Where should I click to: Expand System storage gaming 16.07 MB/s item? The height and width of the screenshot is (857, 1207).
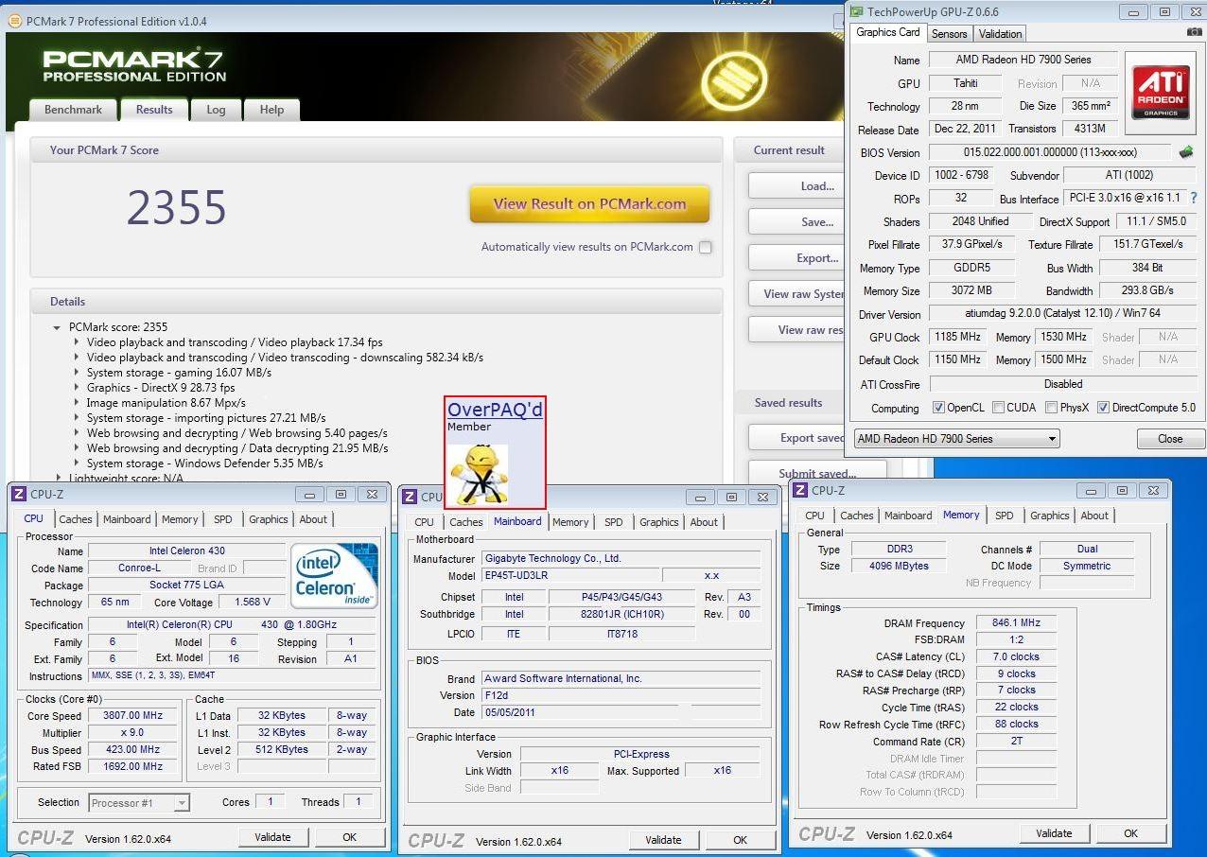click(78, 373)
